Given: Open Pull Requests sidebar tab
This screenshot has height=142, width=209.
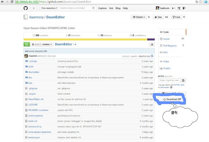Looking at the screenshot, I should 172,46.
